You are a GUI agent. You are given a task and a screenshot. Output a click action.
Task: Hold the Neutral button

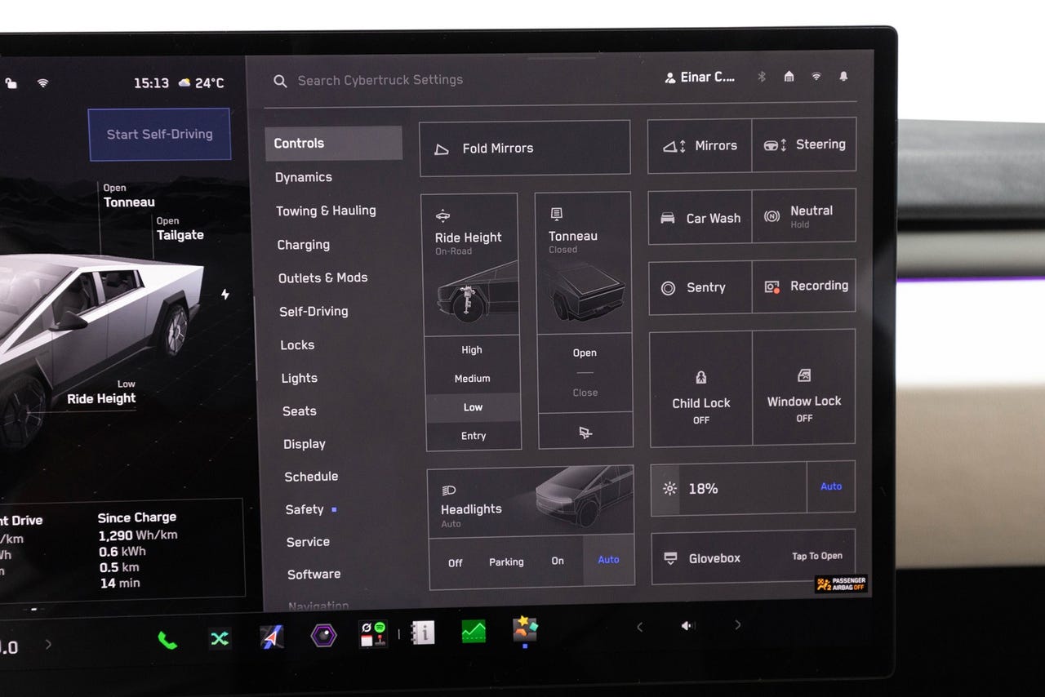803,216
